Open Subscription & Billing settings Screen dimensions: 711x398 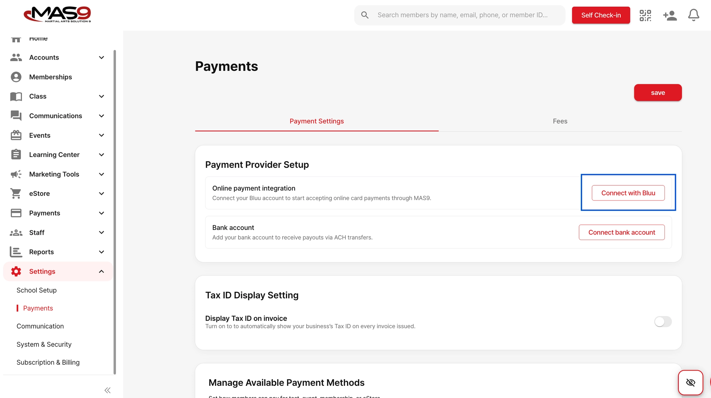coord(48,362)
